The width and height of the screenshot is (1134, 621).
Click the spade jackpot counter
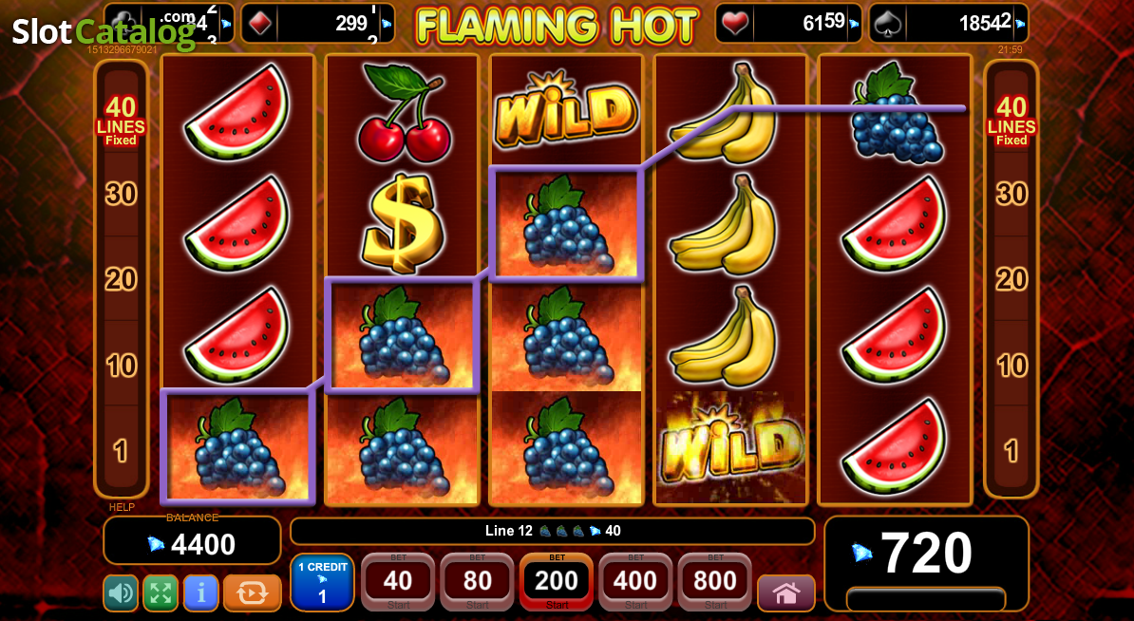[x=948, y=23]
